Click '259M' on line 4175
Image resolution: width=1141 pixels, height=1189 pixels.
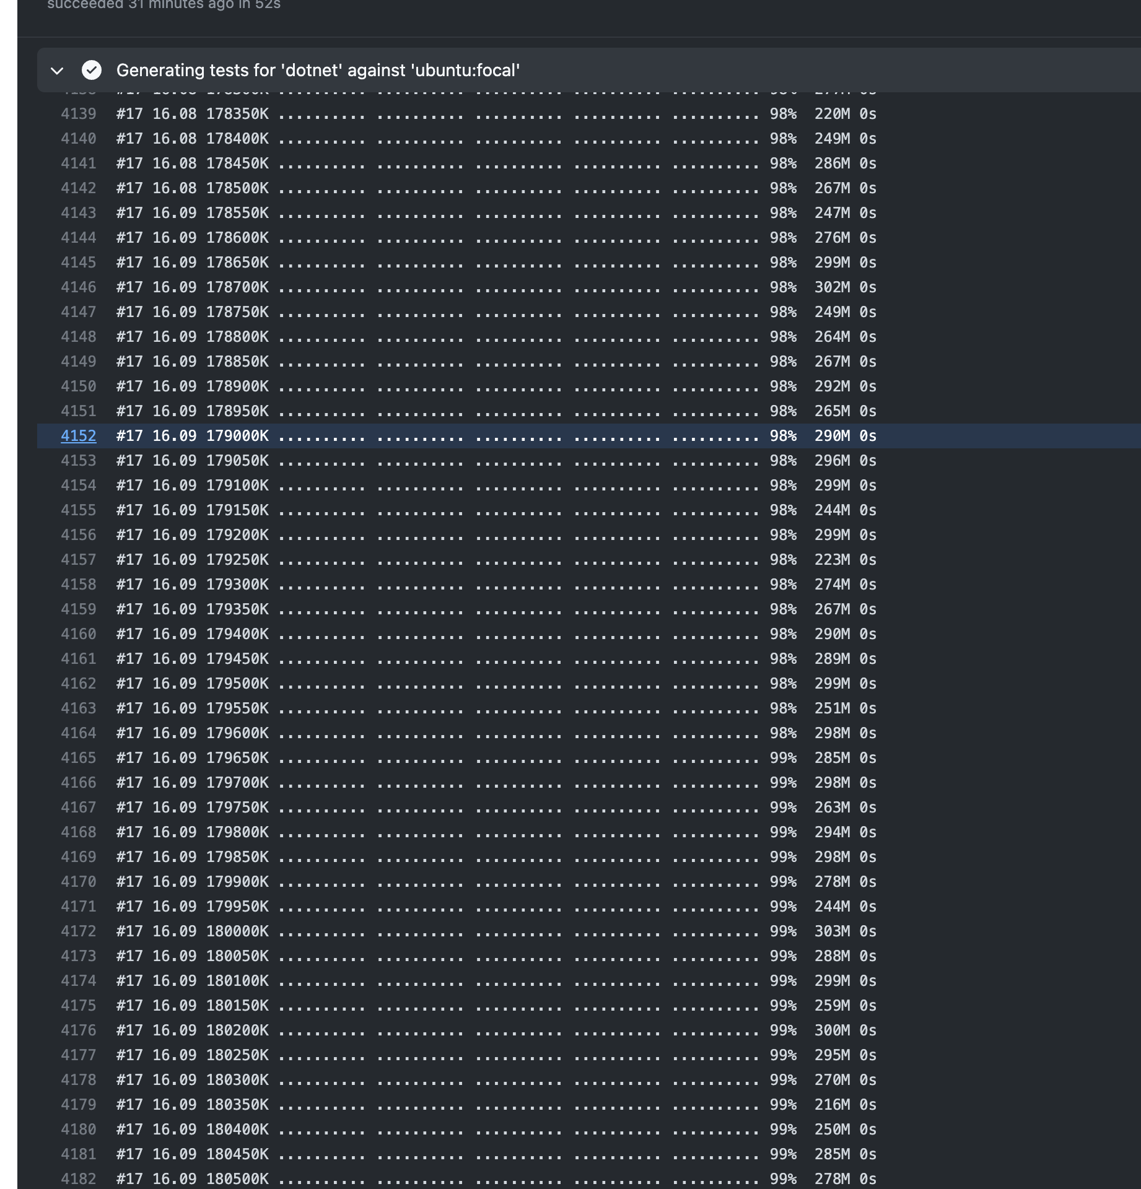[x=832, y=1006]
